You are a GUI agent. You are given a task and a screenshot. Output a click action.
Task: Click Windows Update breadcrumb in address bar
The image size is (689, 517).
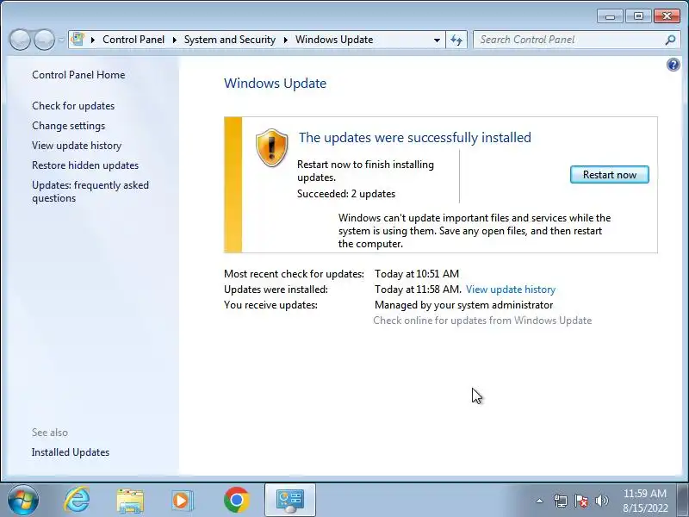334,40
